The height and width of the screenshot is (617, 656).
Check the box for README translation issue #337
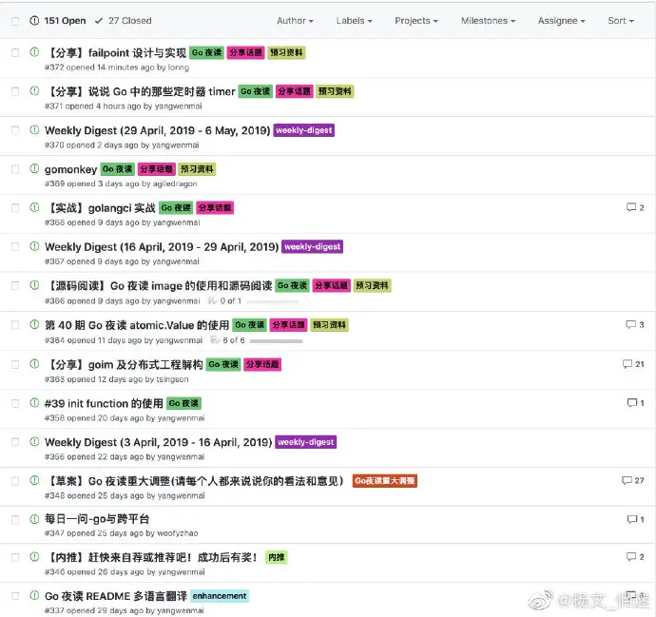pos(15,596)
